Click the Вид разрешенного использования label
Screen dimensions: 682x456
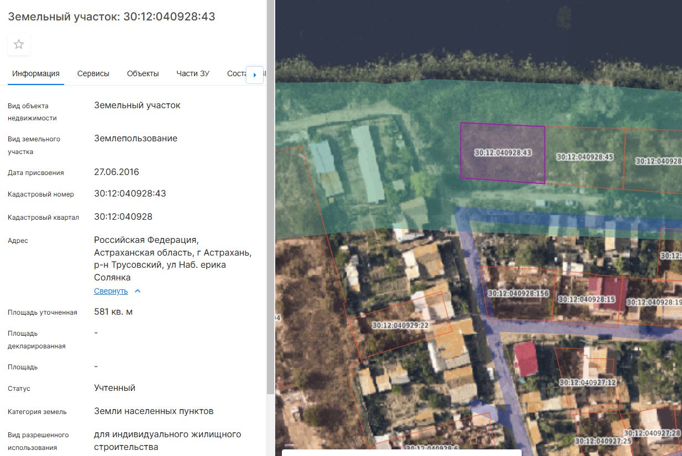pyautogui.click(x=38, y=441)
